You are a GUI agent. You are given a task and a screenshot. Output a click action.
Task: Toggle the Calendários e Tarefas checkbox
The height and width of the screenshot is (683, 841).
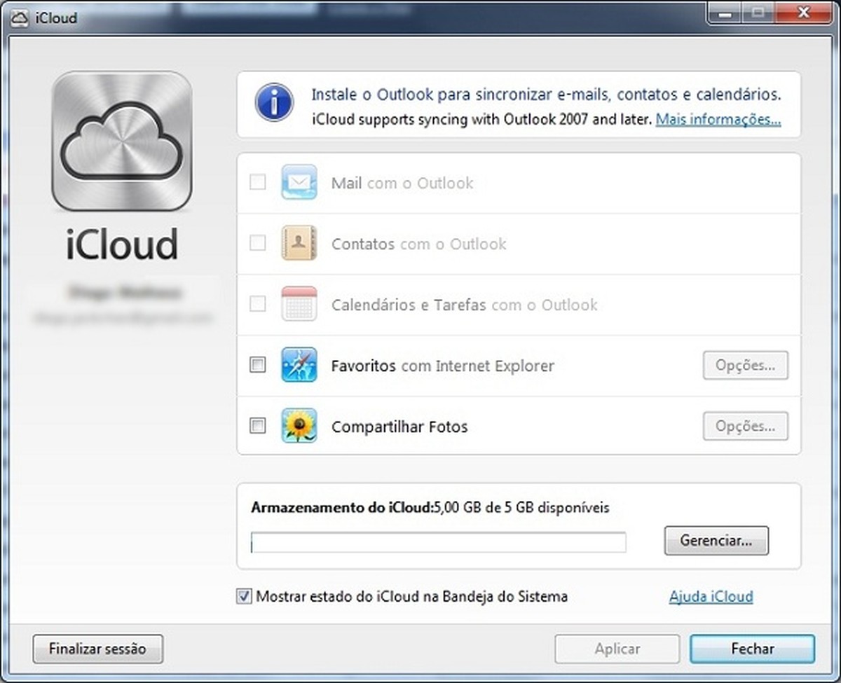pyautogui.click(x=258, y=304)
